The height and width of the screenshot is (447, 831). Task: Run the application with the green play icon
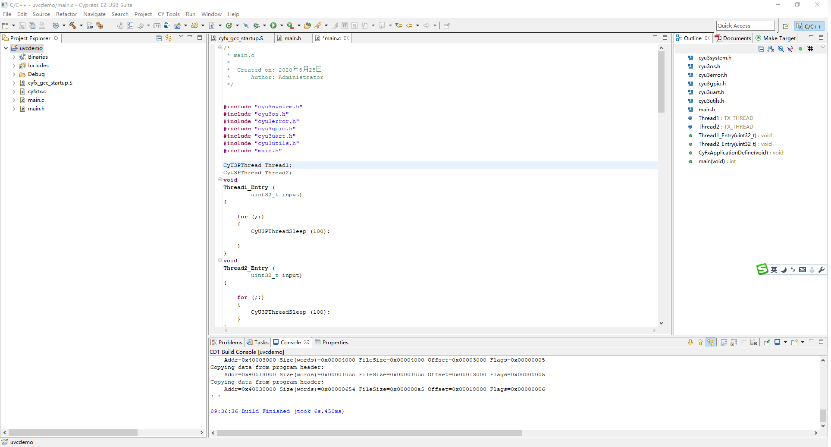pyautogui.click(x=273, y=25)
